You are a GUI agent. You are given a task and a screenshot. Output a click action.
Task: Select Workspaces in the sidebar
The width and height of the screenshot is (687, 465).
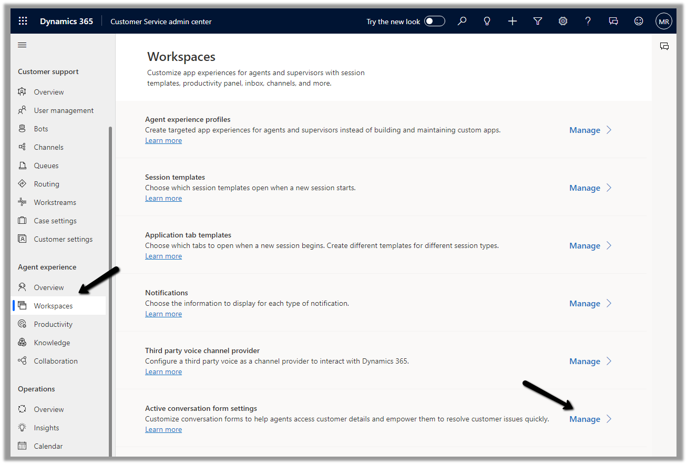(x=53, y=306)
